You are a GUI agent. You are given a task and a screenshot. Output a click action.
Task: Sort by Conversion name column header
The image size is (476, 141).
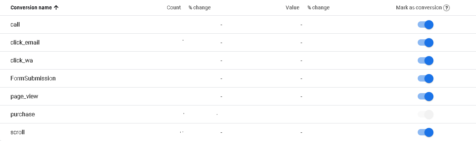31,8
